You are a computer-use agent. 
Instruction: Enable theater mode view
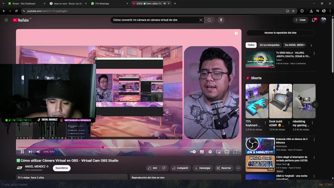227,152
